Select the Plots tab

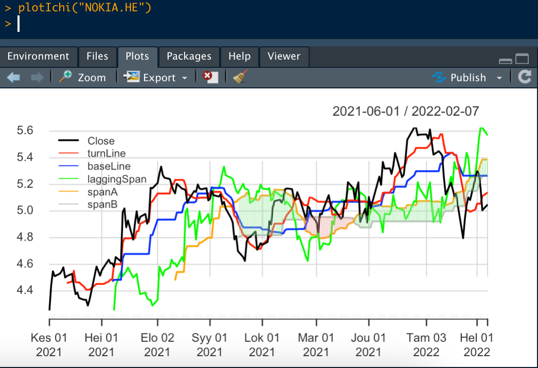137,56
